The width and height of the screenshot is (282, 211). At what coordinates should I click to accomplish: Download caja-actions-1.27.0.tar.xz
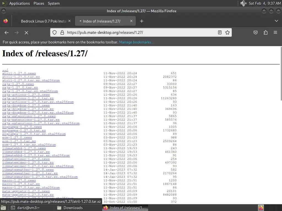(28, 98)
